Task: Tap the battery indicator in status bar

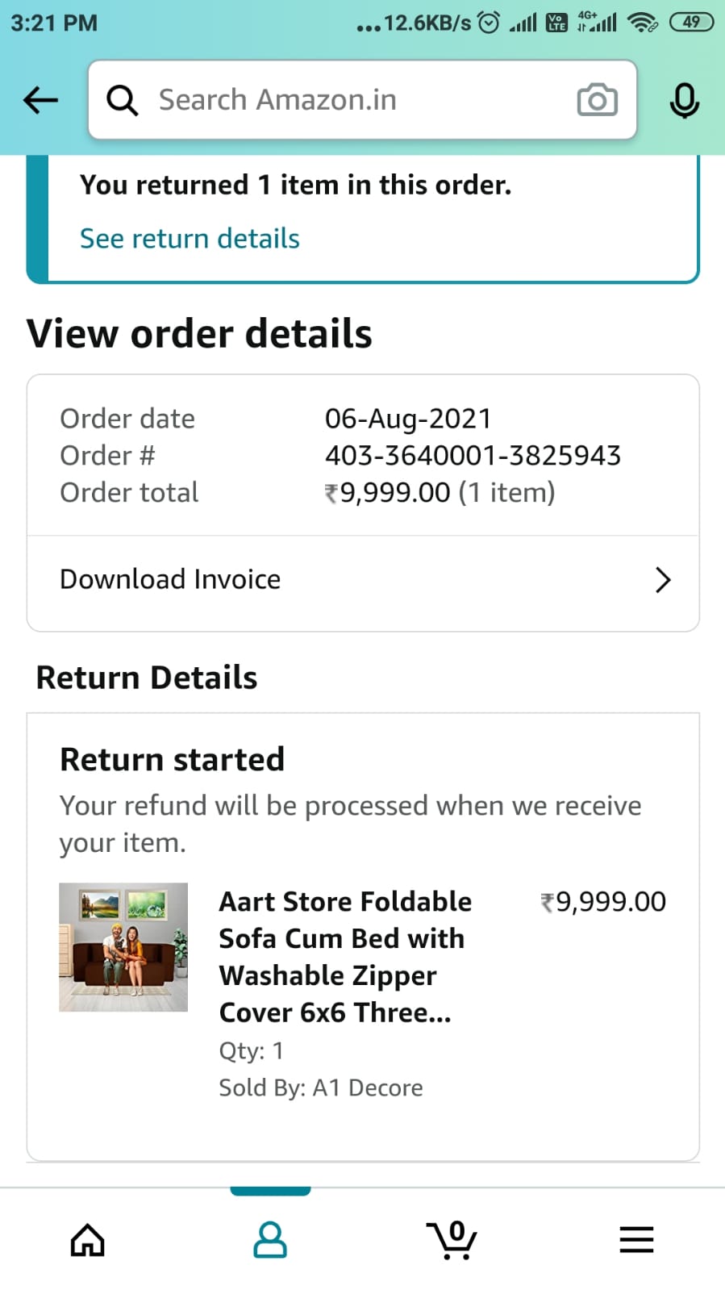Action: (x=691, y=23)
